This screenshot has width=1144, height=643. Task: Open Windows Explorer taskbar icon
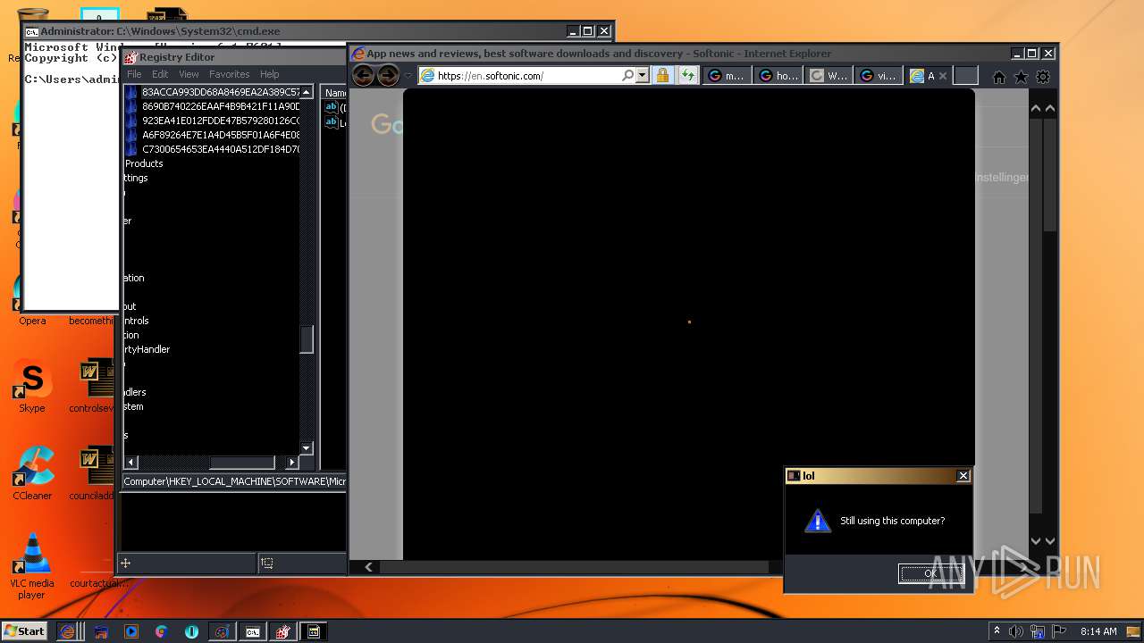click(x=101, y=631)
